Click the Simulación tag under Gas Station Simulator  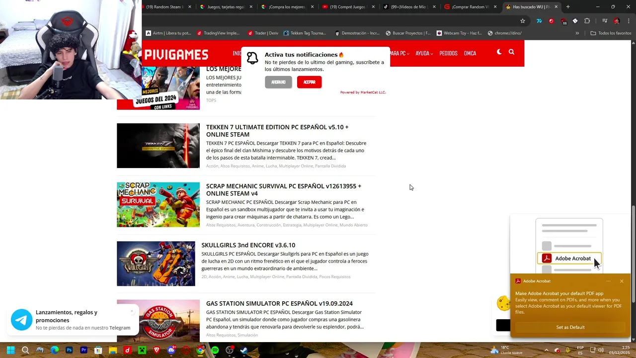click(247, 335)
